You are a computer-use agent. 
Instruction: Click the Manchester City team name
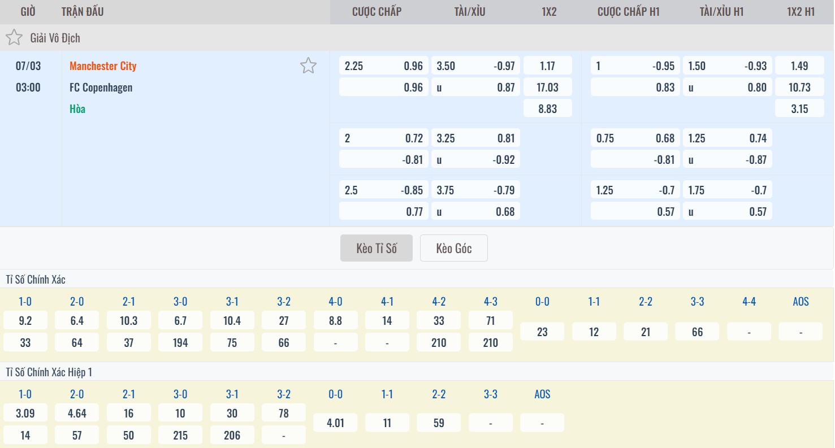[x=103, y=66]
